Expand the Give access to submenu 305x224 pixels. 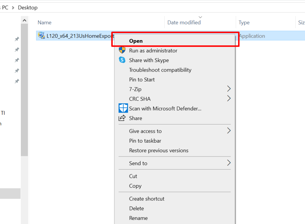coord(229,131)
